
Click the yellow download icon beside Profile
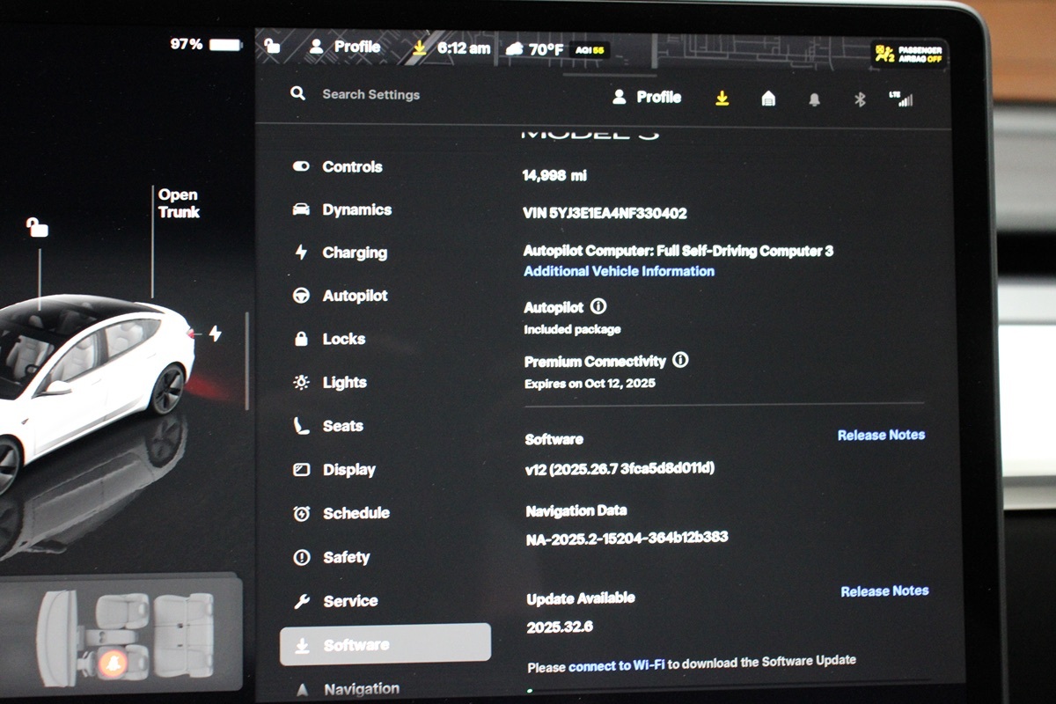[722, 99]
